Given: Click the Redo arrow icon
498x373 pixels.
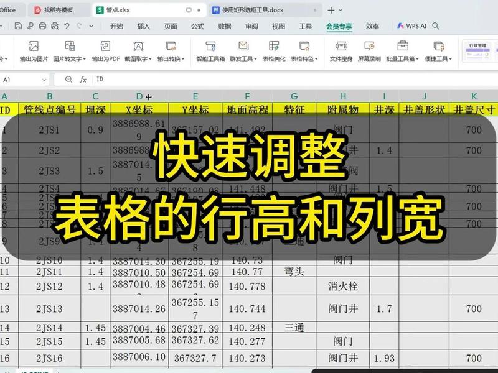Looking at the screenshot, I should coord(80,26).
